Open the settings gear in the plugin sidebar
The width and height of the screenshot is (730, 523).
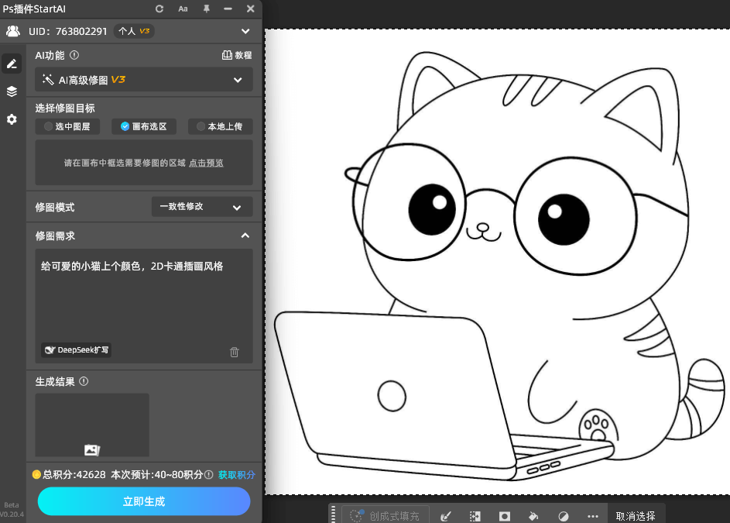point(11,119)
